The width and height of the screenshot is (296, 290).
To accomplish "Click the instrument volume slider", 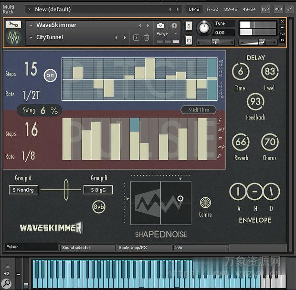I will click(x=258, y=43).
